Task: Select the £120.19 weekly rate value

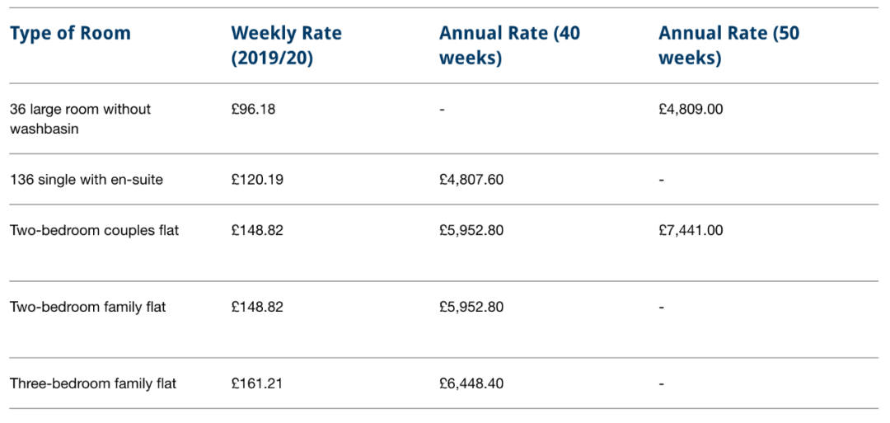Action: (x=257, y=180)
